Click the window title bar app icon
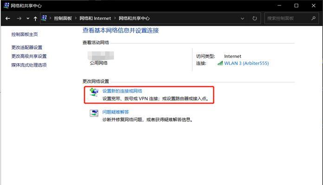The image size is (323, 185). tap(6, 6)
